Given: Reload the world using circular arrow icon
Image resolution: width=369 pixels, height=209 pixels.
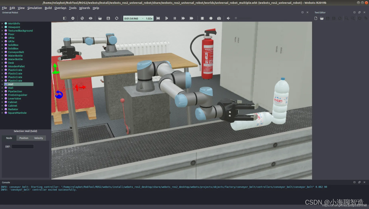Looking at the screenshot, I should [117, 18].
